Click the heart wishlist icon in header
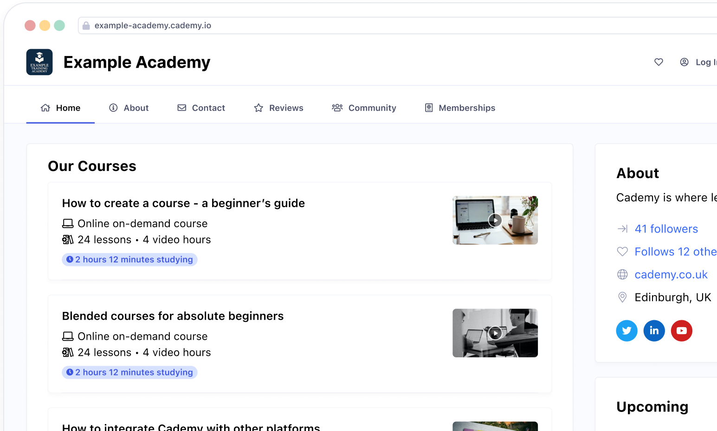 [x=659, y=62]
